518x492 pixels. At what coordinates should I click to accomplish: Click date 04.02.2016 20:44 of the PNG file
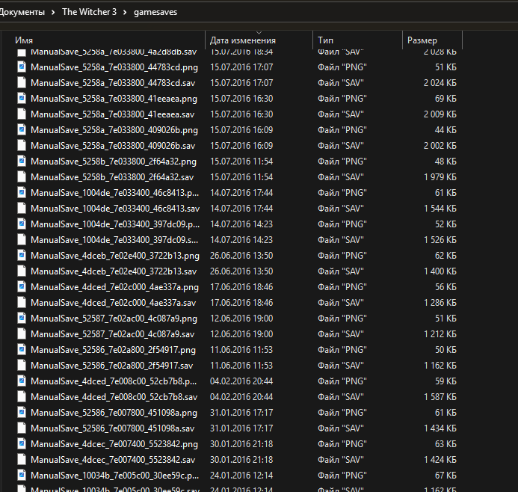coord(241,381)
